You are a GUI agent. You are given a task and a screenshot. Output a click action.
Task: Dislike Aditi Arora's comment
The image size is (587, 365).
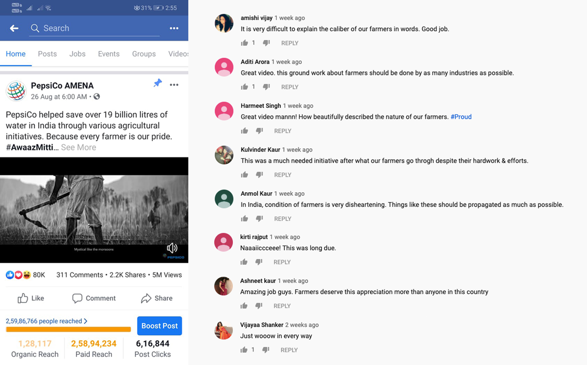(266, 87)
